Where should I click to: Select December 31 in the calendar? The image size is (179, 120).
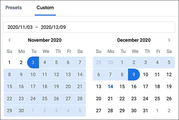146,111
